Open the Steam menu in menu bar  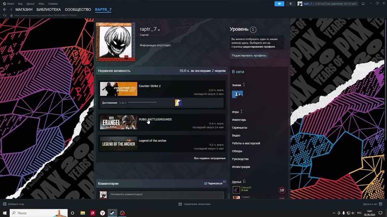click(x=8, y=4)
